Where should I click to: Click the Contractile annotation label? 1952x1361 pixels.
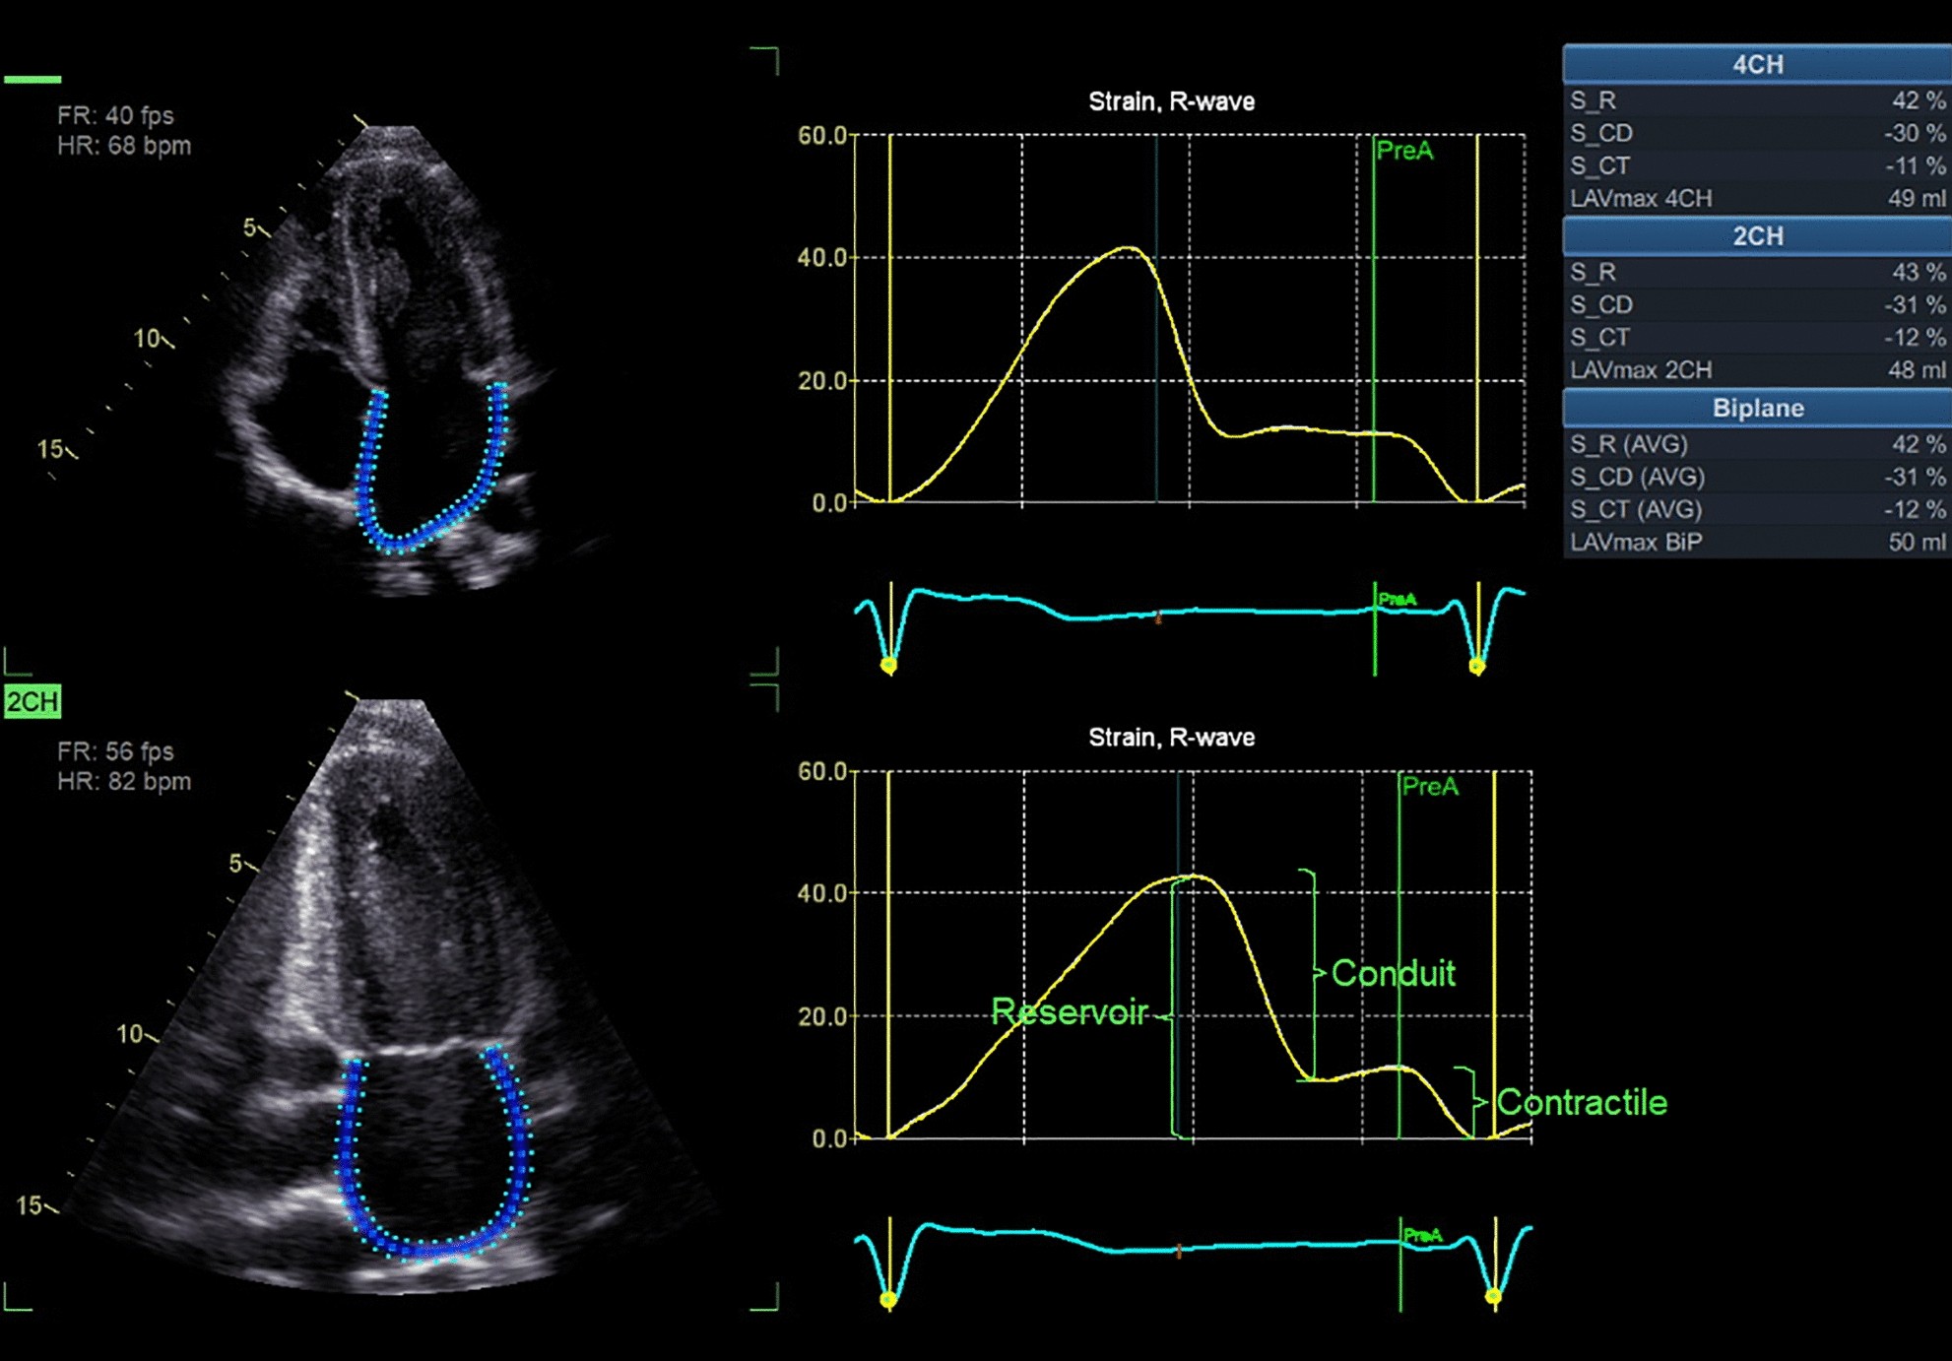pyautogui.click(x=1581, y=1102)
